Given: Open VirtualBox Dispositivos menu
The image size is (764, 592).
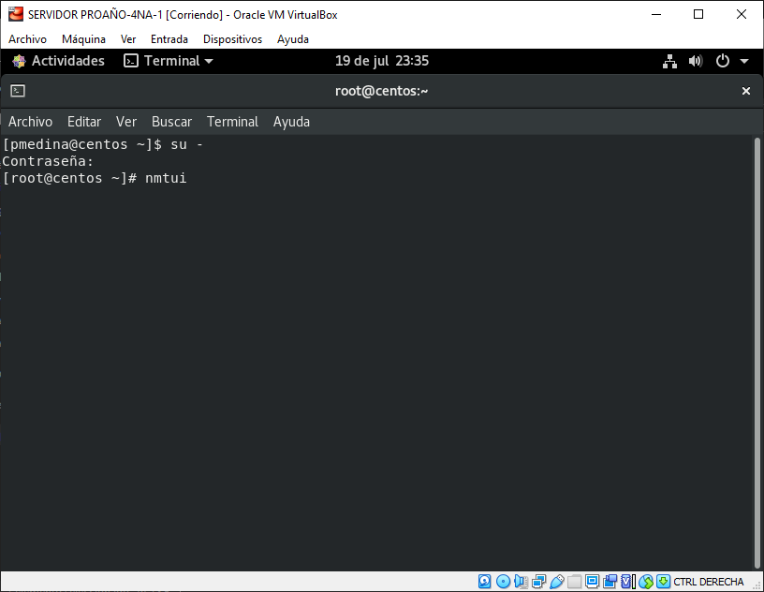Looking at the screenshot, I should point(232,39).
